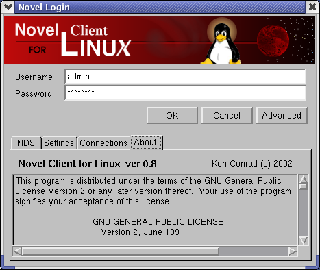The height and width of the screenshot is (270, 320).
Task: Click the license text down arrow
Action: [304, 241]
